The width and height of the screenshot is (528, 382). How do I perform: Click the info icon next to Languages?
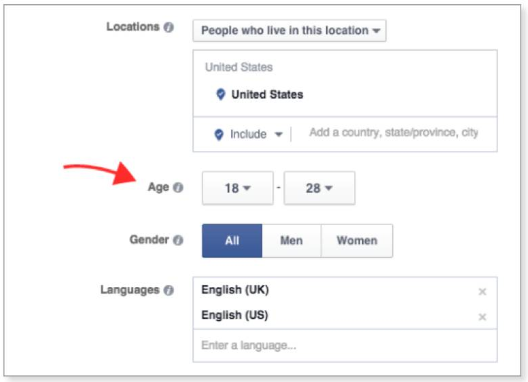click(x=169, y=290)
